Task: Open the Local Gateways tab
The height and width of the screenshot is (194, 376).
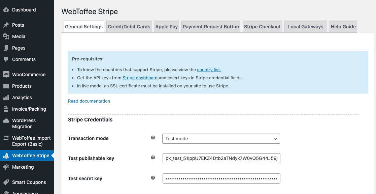Action: (x=306, y=27)
